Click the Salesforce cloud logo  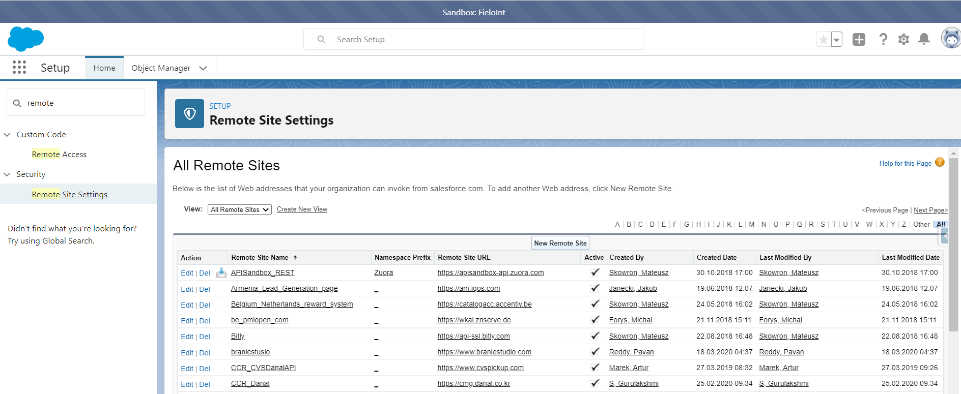tap(26, 39)
